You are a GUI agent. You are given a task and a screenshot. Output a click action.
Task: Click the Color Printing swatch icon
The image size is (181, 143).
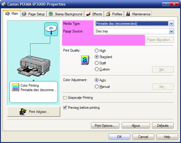15,87
